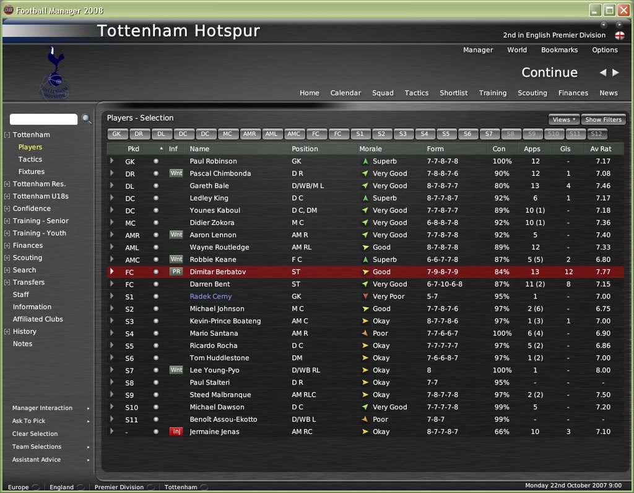Click the Radek Cerny player name
Screen dimensions: 634x493
[211, 296]
